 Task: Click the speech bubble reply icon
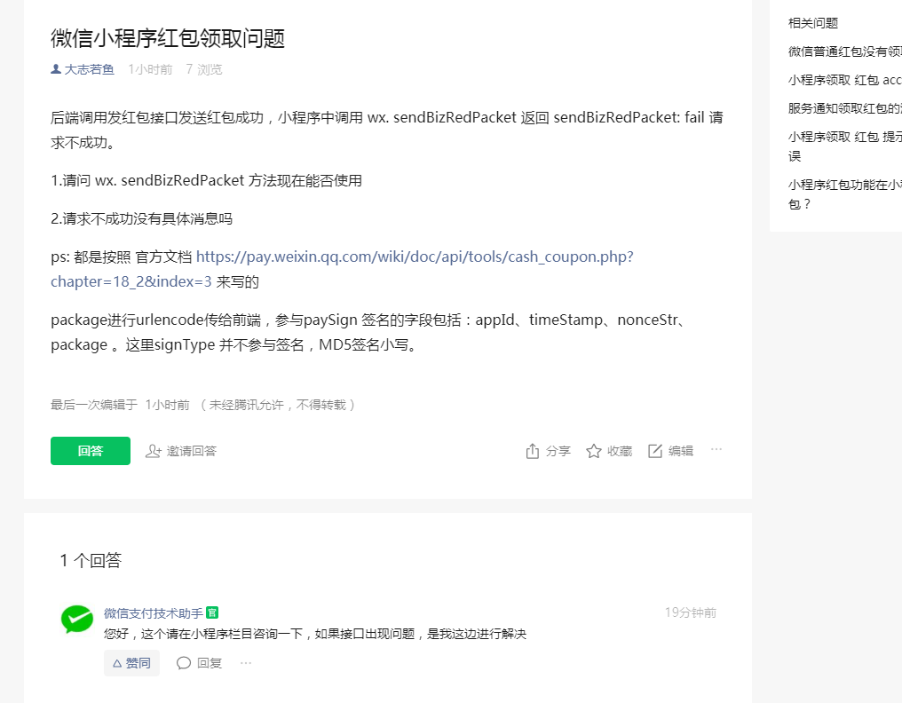coord(184,663)
